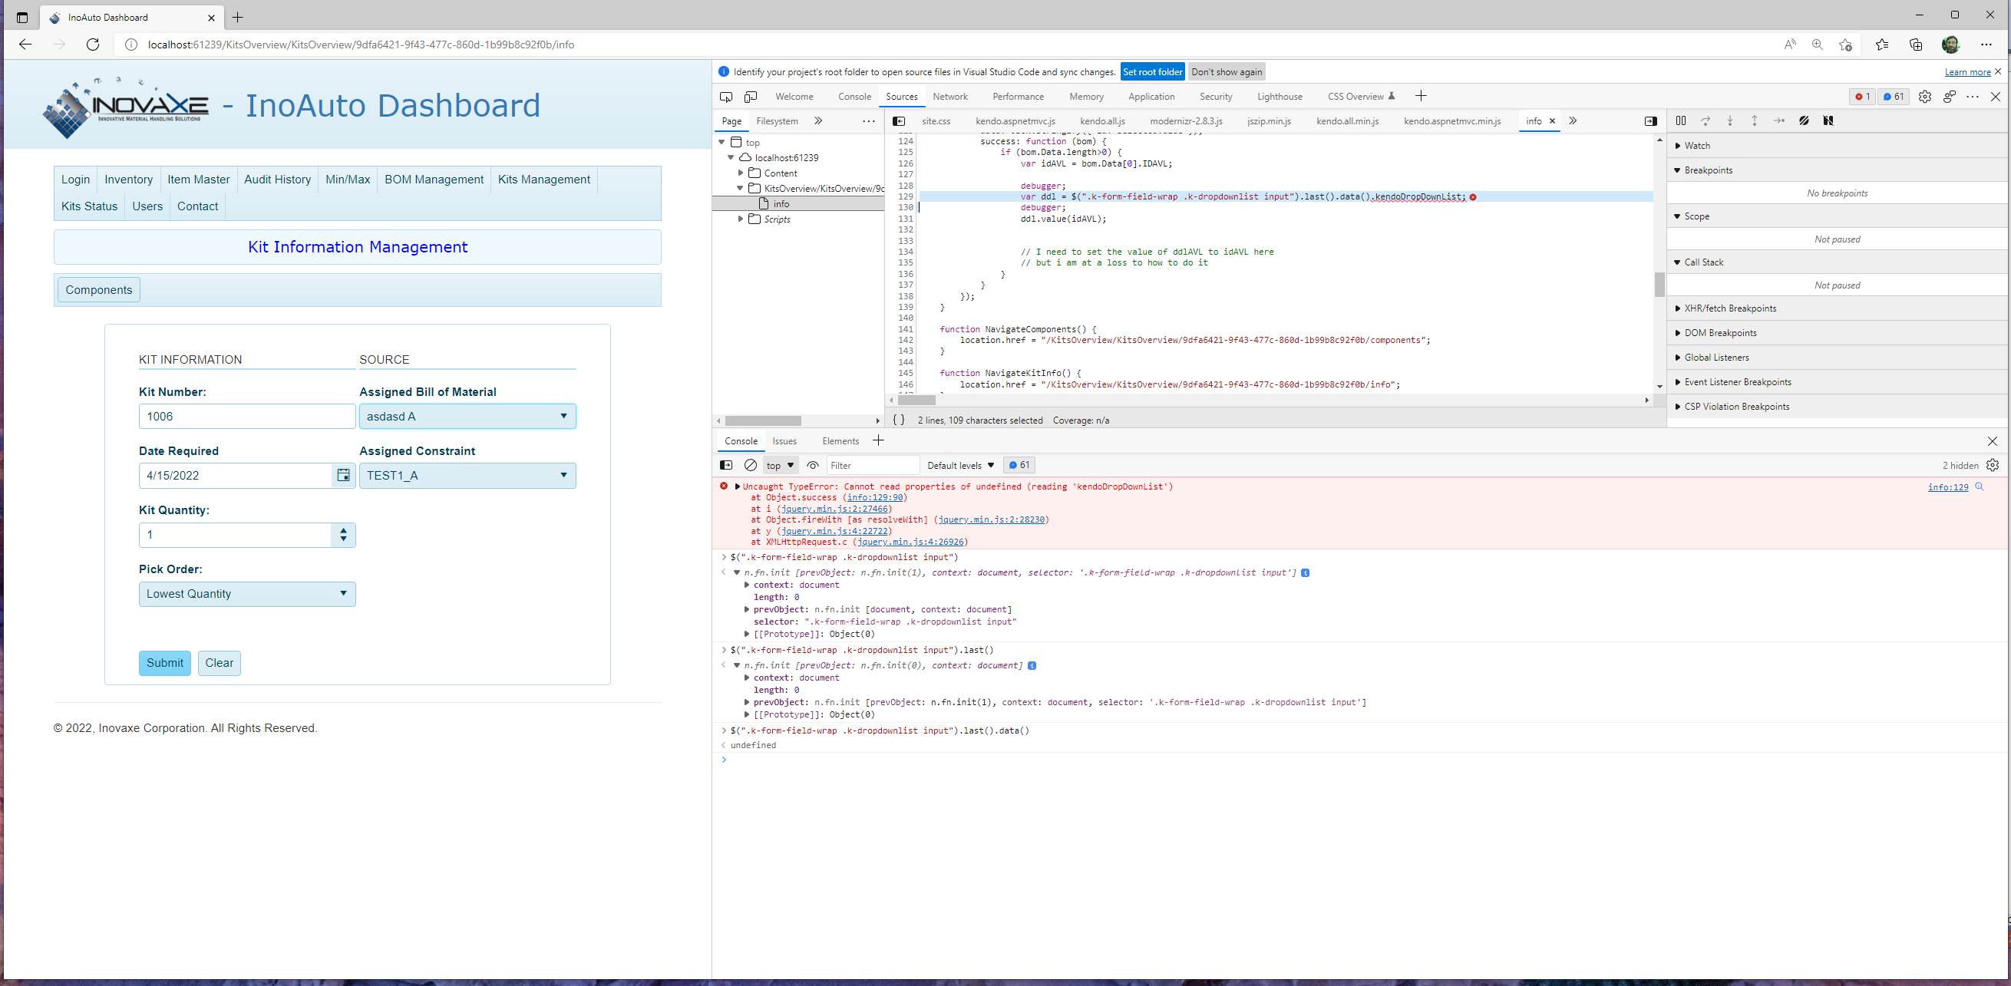The image size is (2011, 986).
Task: Open the Default levels dropdown
Action: point(960,465)
